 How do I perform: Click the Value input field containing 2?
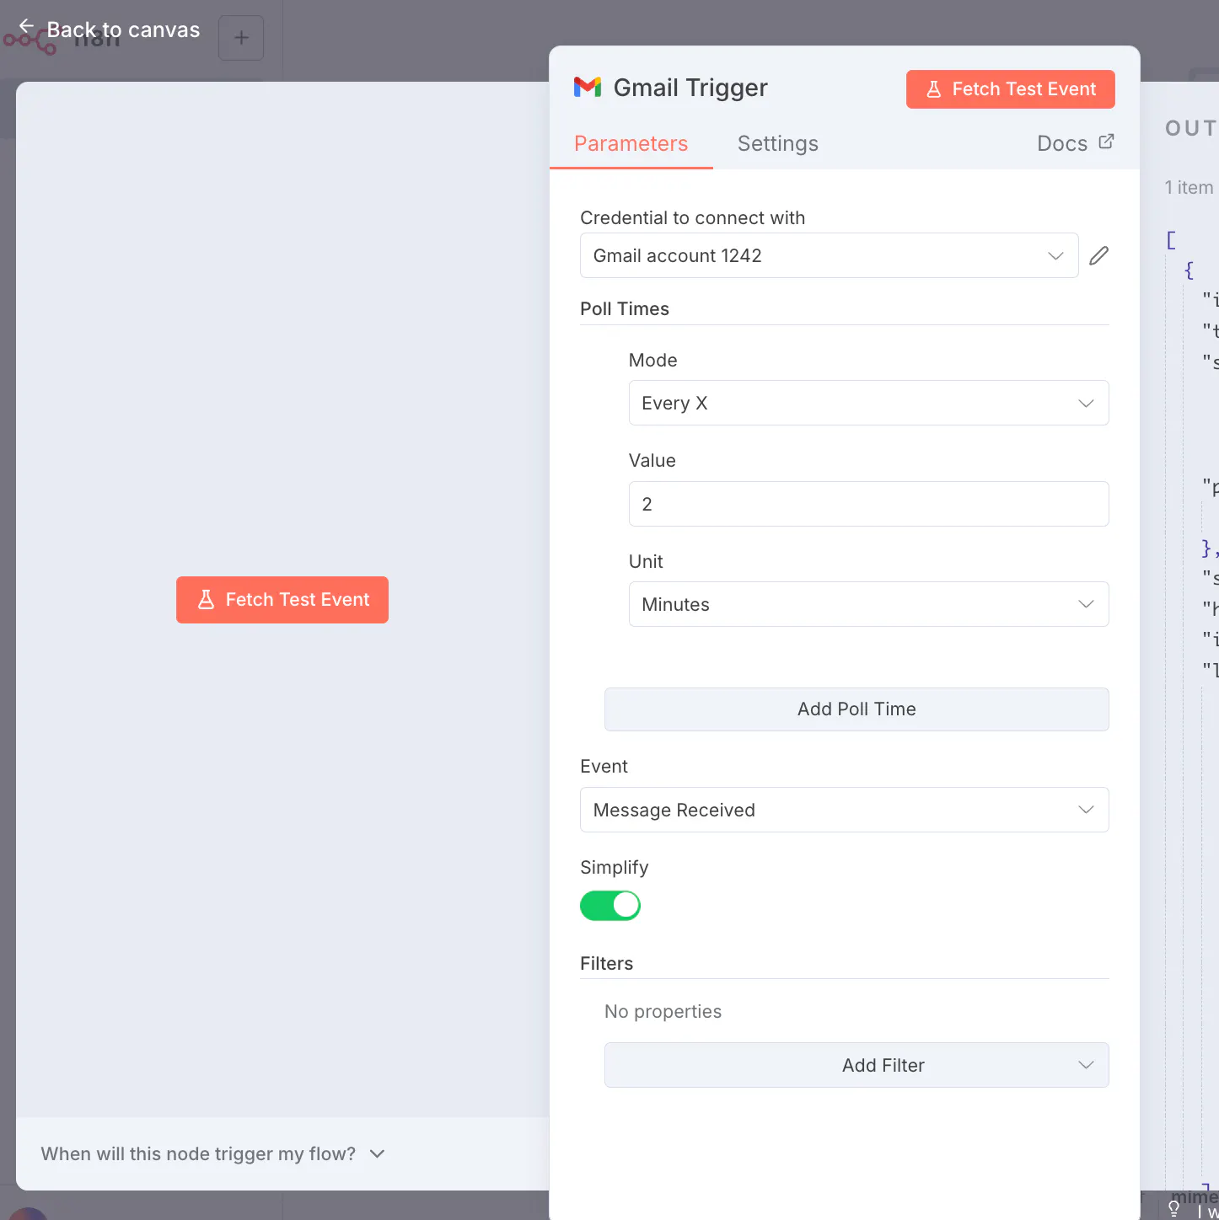(x=868, y=504)
